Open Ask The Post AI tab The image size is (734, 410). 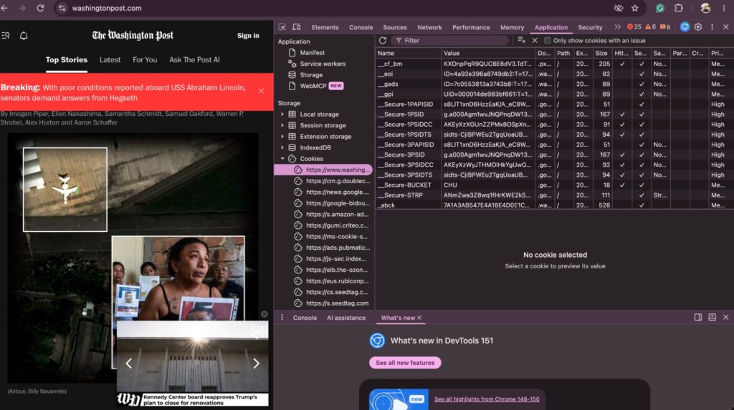pyautogui.click(x=194, y=60)
